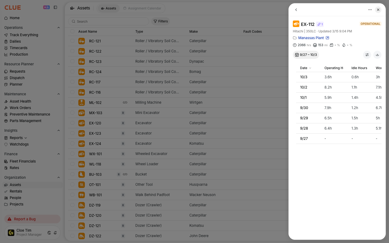389x243 pixels.
Task: Click the EX-112 excavator asset icon
Action: (296, 24)
